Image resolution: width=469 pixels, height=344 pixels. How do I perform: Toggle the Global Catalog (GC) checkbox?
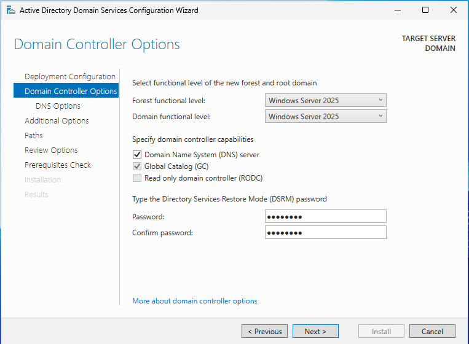(137, 166)
